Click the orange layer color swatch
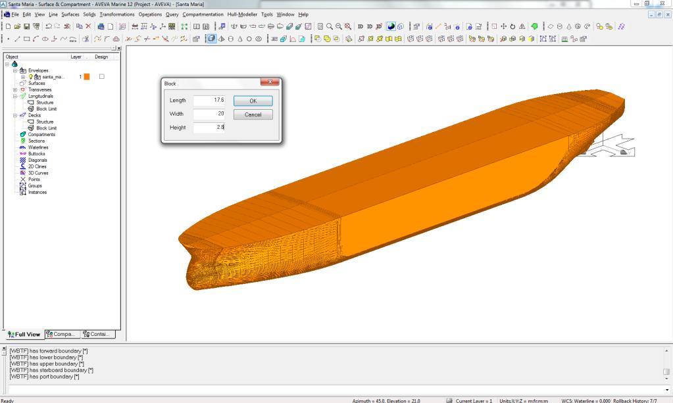673x403 pixels. 87,77
